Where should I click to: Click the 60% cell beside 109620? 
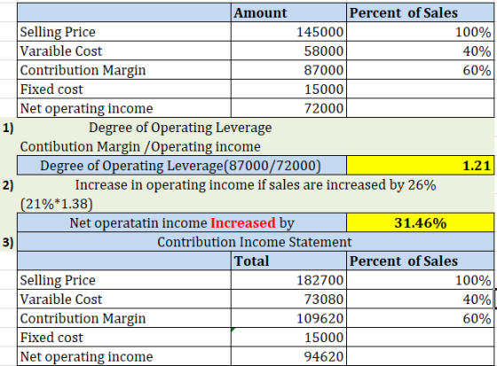coord(421,318)
